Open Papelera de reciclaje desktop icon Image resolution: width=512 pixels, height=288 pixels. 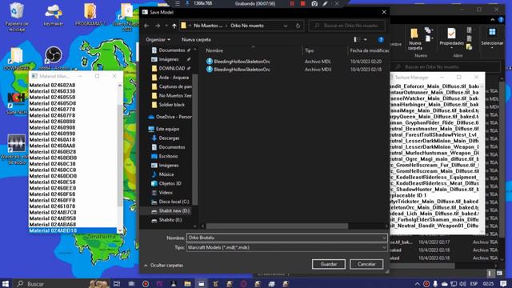[17, 17]
